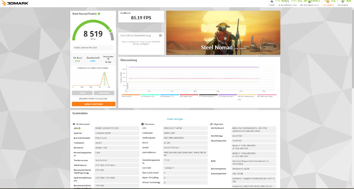Click the 8 519 score gauge
Image resolution: width=354 pixels, height=189 pixels.
[93, 30]
